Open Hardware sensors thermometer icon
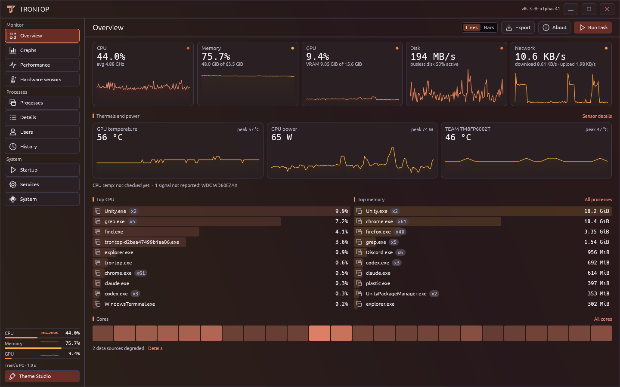Viewport: 620px width, 387px height. point(13,80)
